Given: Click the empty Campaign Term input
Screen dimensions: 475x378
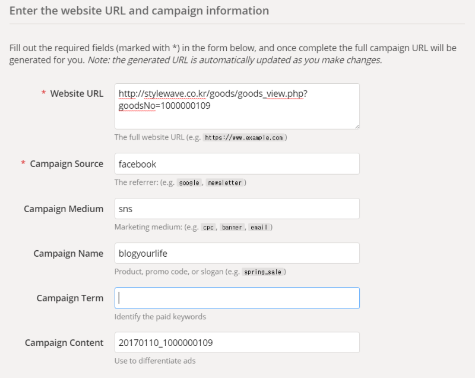Looking at the screenshot, I should click(237, 298).
